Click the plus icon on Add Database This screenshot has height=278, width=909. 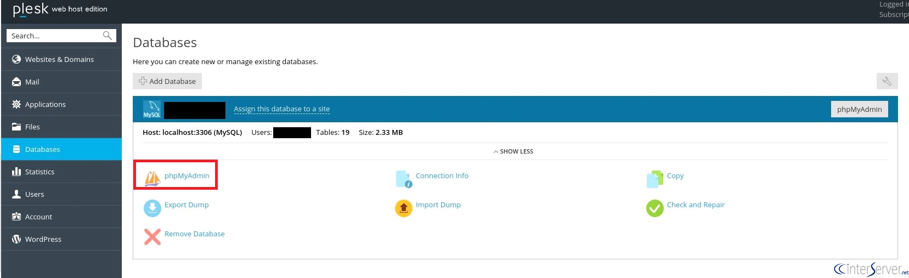coord(143,81)
